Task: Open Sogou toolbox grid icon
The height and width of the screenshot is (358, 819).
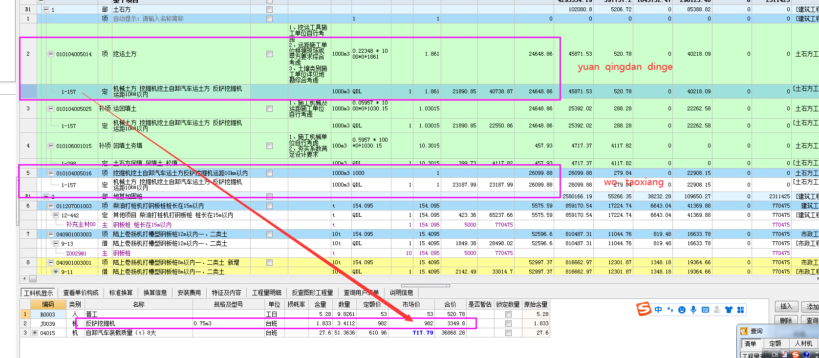Action: [740, 310]
